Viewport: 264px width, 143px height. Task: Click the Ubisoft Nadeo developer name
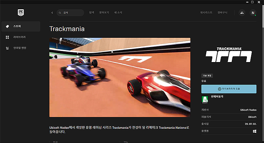click(248, 110)
